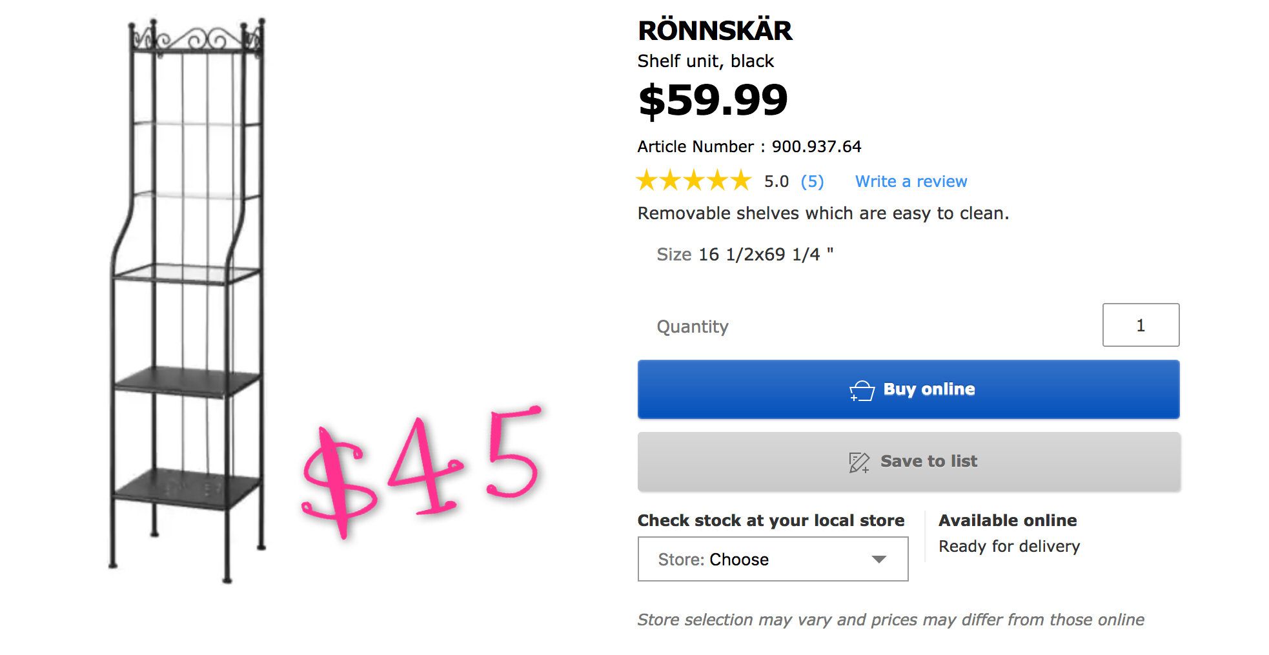Screen dimensions: 1269x655
Task: Click the middle gold rating star
Action: (694, 181)
